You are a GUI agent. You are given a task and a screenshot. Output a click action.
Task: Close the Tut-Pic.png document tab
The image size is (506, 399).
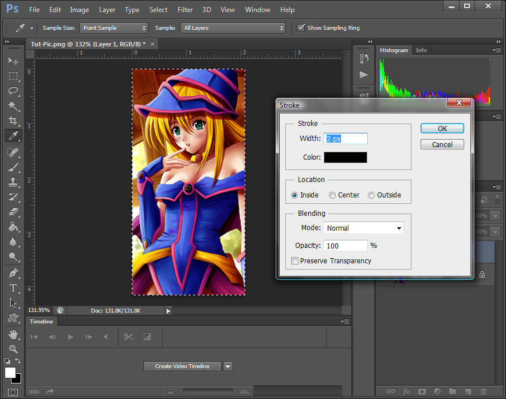click(152, 44)
